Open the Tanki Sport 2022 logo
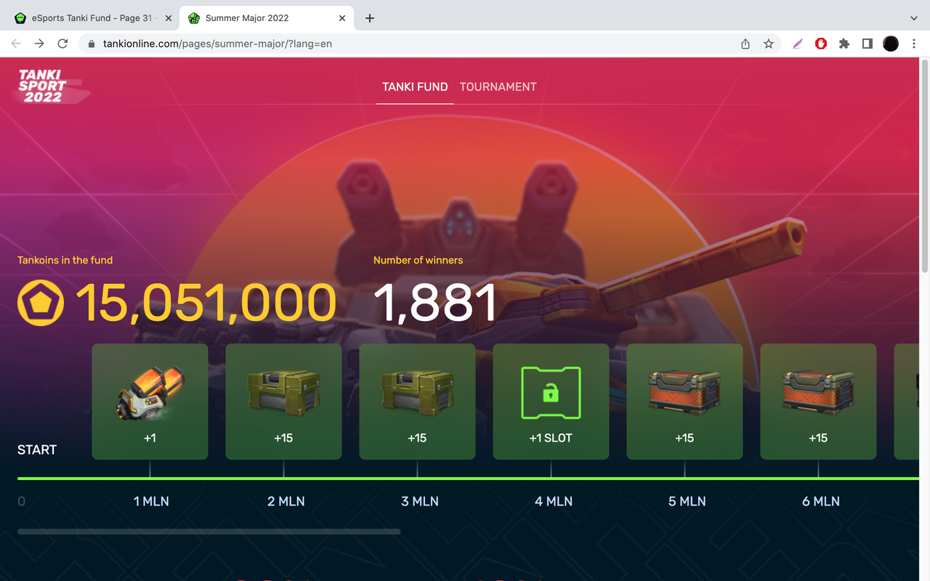 [52, 86]
